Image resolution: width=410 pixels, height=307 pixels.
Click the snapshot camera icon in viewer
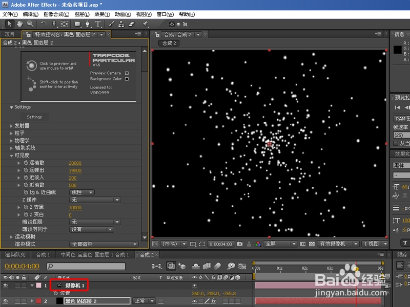pos(239,244)
